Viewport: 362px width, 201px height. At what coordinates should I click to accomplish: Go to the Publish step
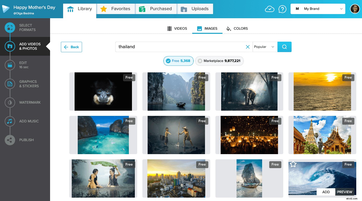[25, 140]
